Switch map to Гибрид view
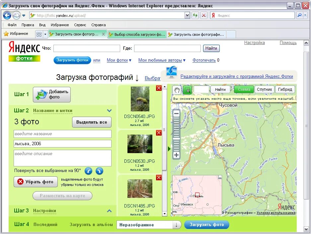311x234 pixels. point(285,89)
